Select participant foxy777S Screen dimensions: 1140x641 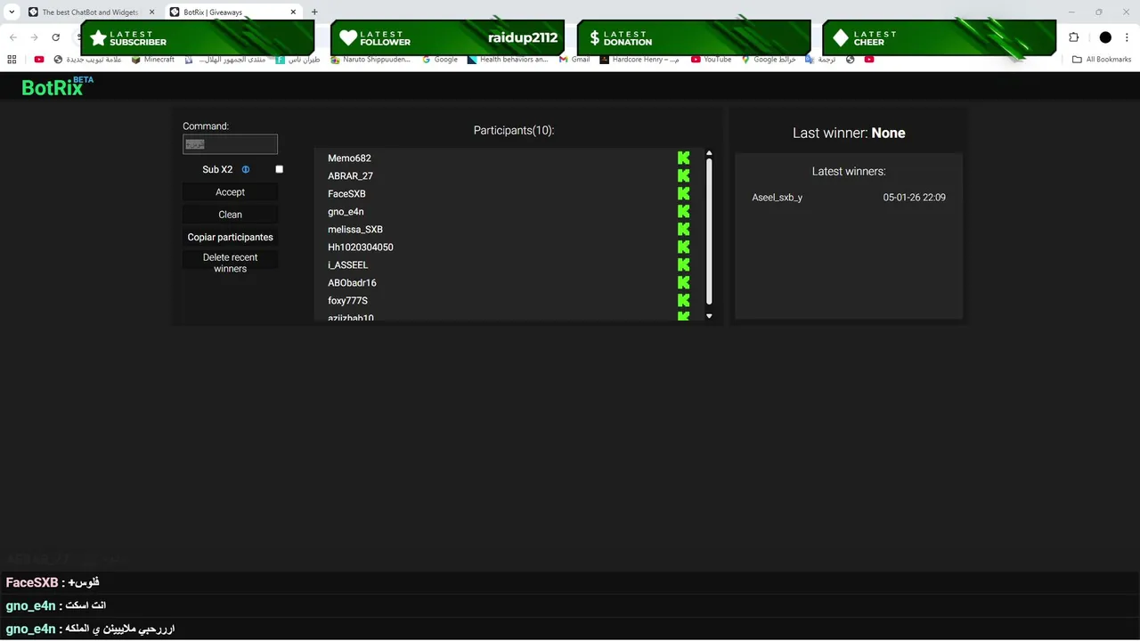pos(347,300)
